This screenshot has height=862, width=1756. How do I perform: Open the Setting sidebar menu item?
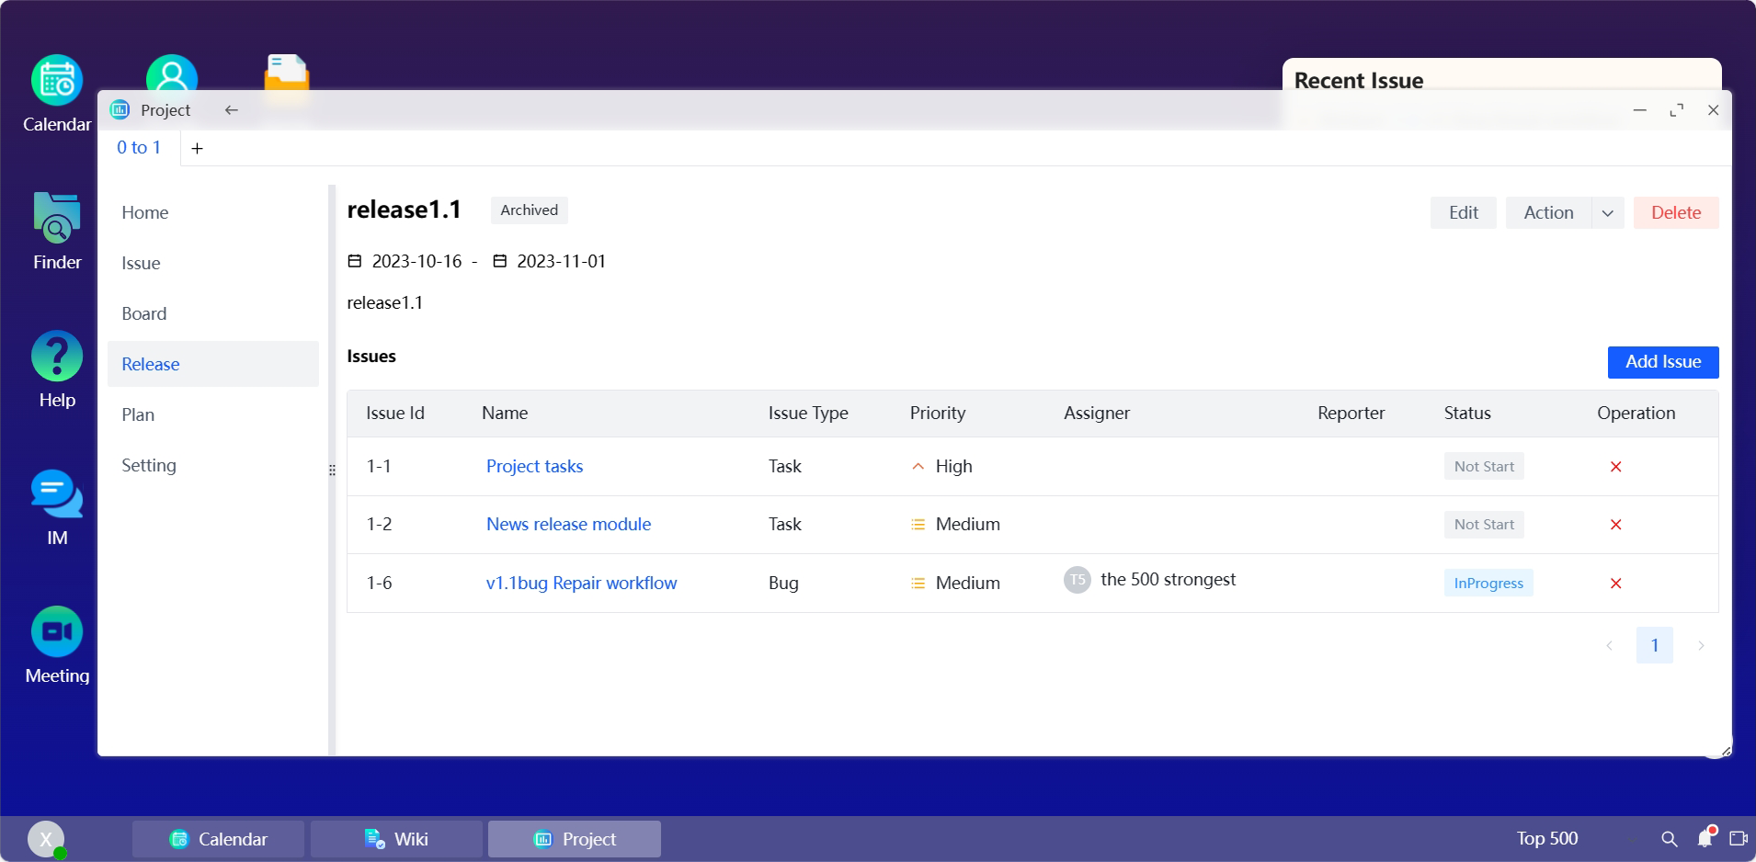149,465
